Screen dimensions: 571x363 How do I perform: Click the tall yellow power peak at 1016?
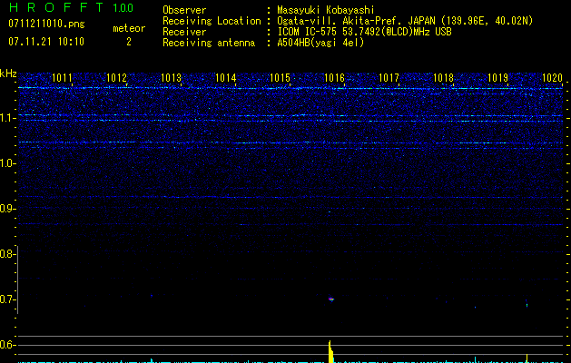[x=330, y=351]
